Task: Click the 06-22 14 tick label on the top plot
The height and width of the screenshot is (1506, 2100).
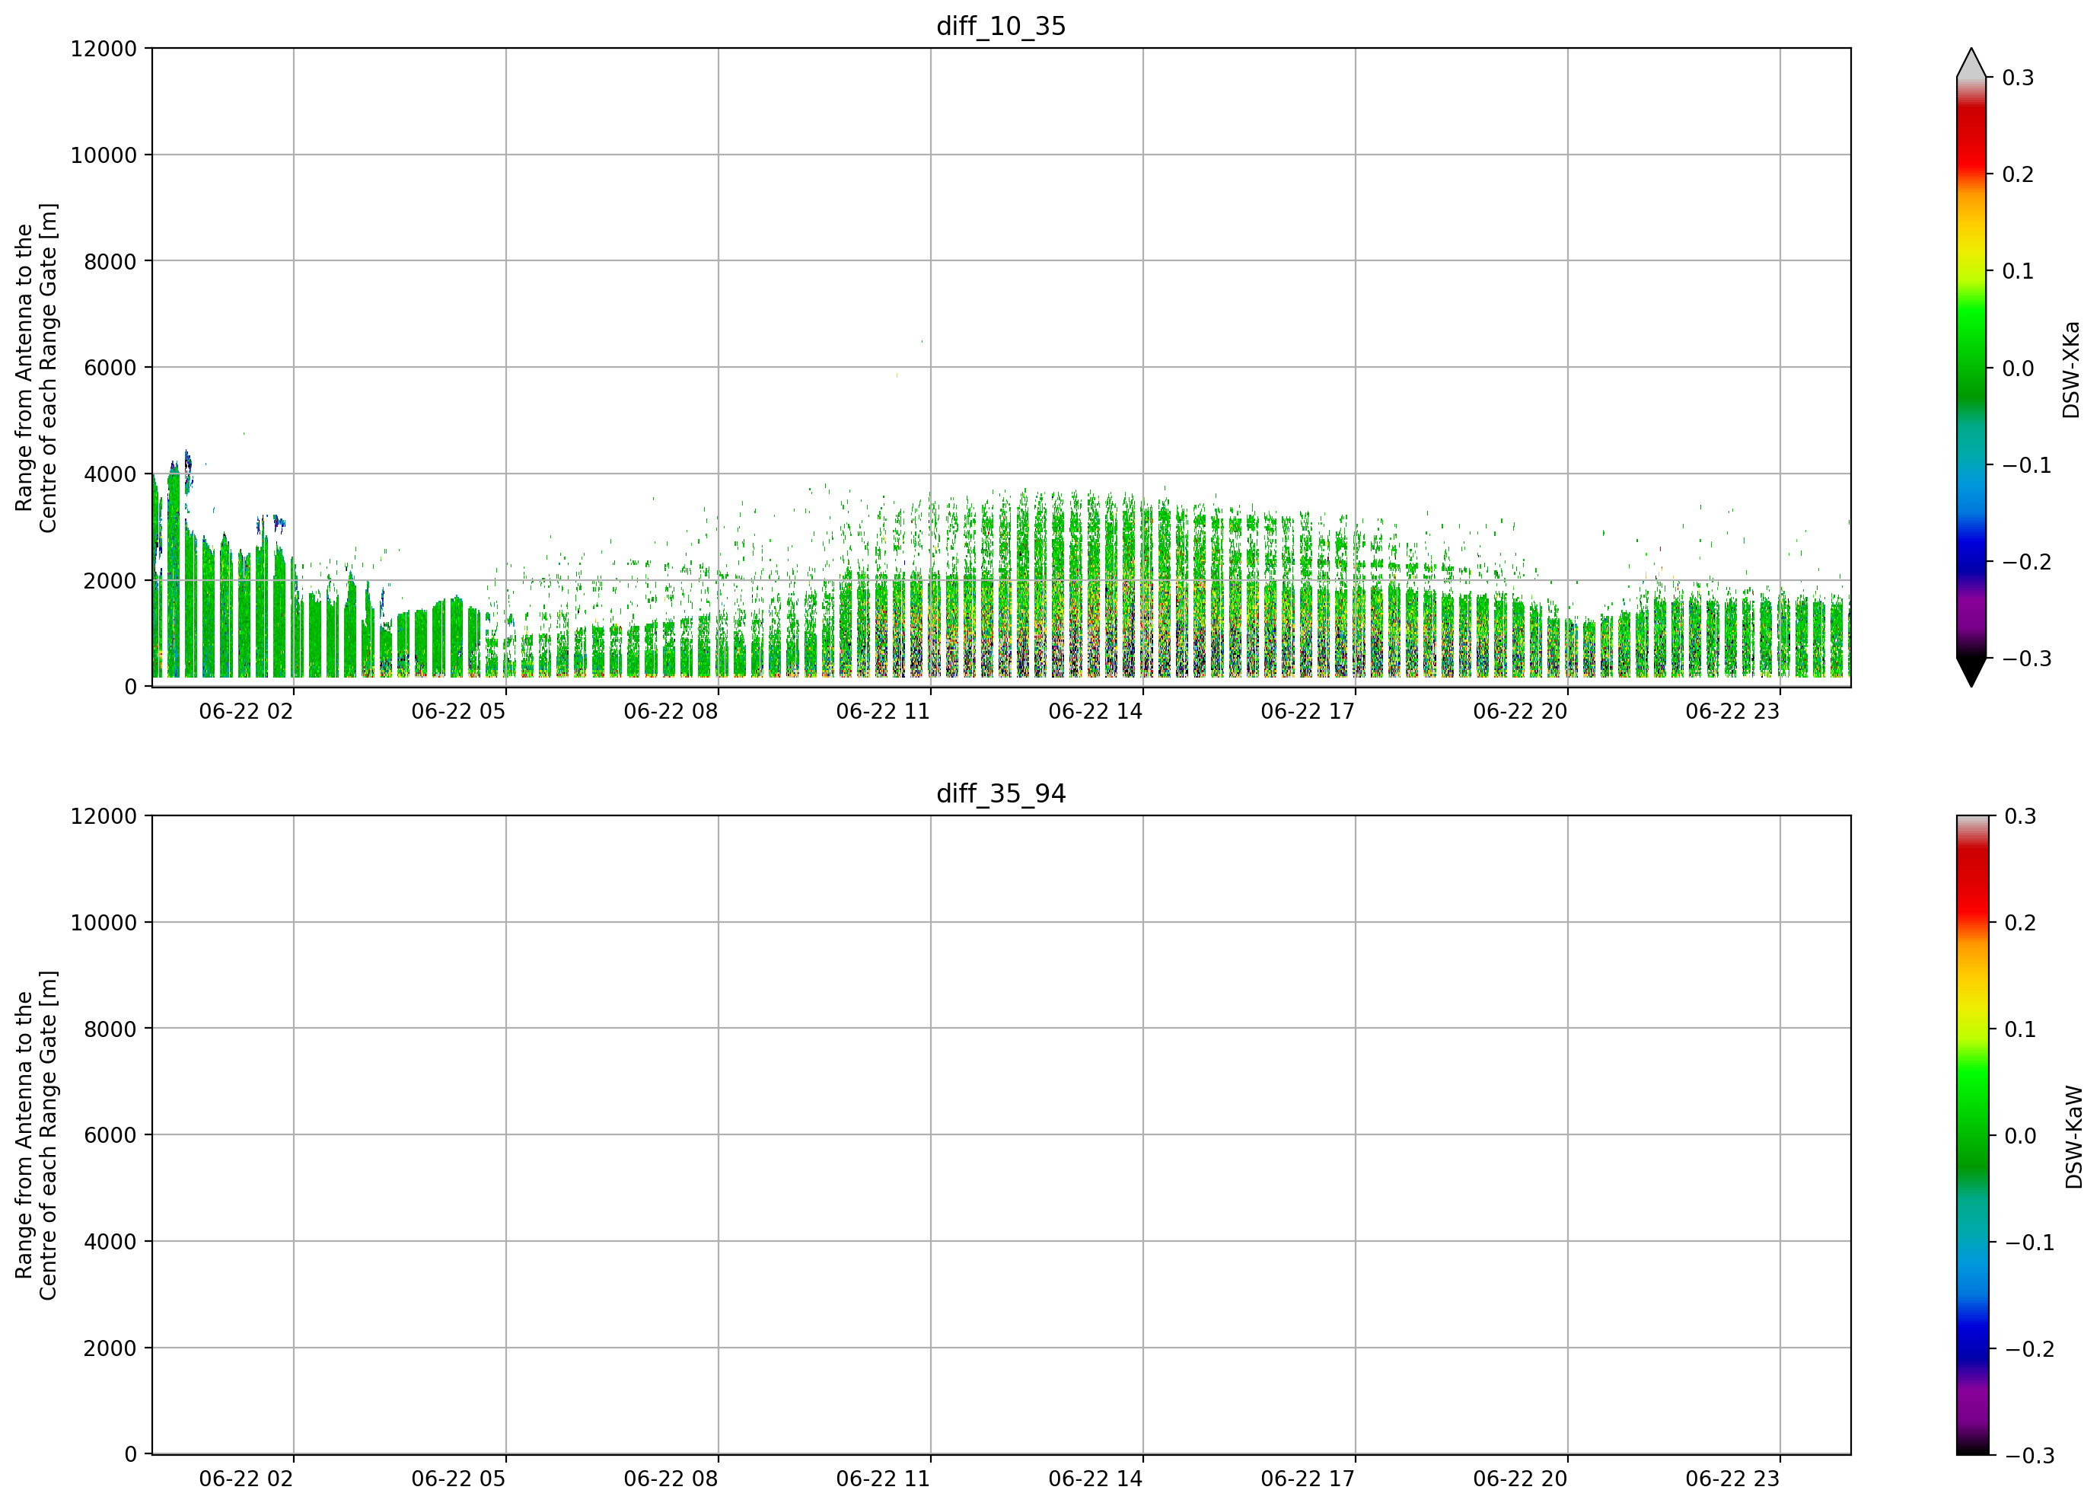Action: (1095, 711)
